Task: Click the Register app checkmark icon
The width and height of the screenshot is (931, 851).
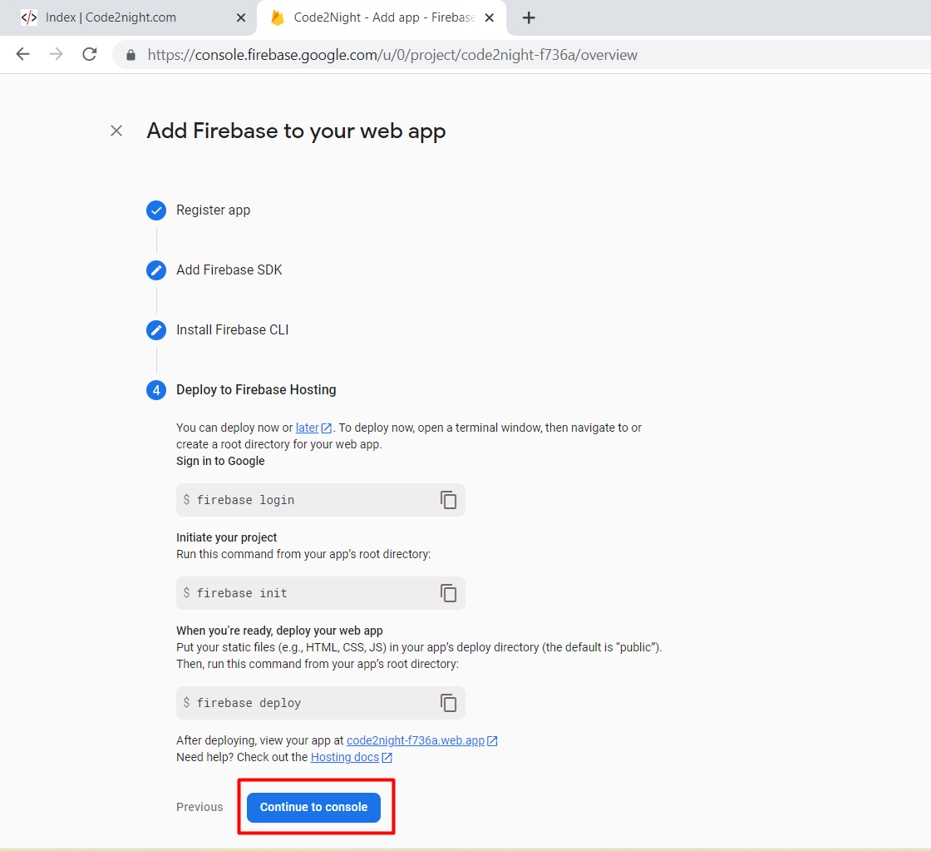Action: pyautogui.click(x=156, y=210)
